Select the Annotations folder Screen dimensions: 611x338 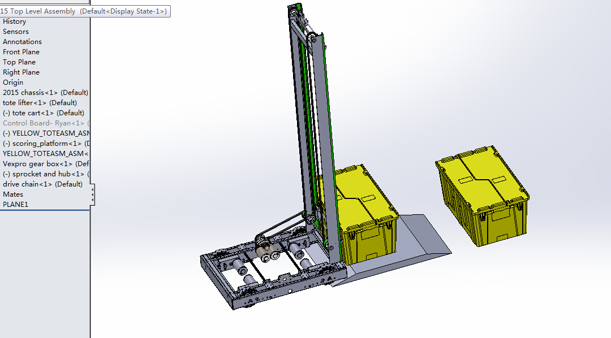[22, 41]
